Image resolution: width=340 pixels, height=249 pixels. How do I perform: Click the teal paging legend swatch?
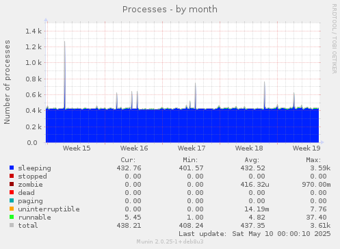click(x=12, y=200)
